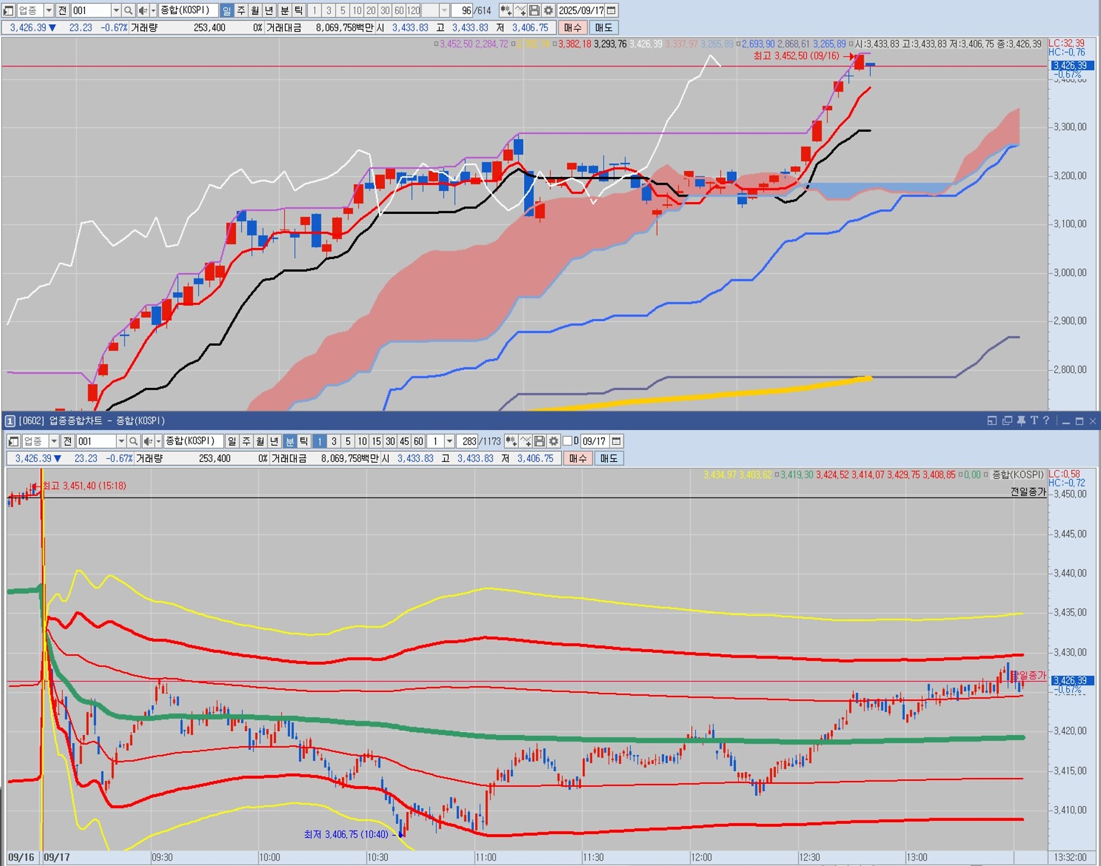Click the 매도 sell button in lower panel

tap(608, 459)
